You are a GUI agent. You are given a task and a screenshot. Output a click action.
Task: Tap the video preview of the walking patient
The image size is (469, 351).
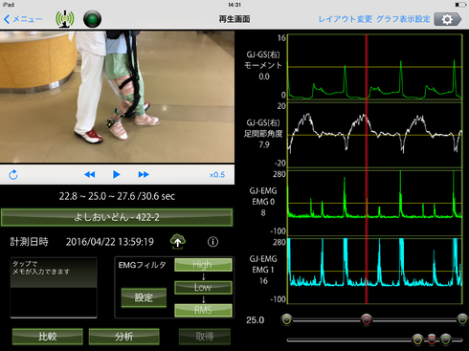pyautogui.click(x=117, y=97)
